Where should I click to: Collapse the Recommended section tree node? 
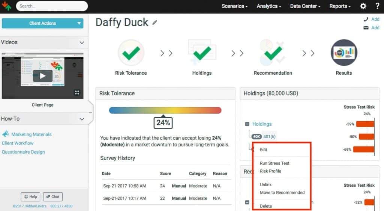tap(247, 202)
